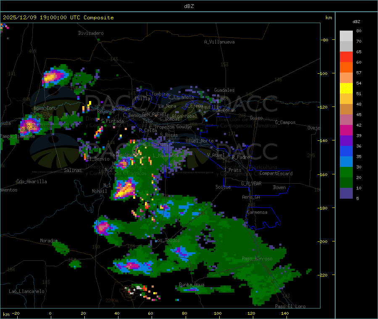Click the Pampa_Diamante label
The width and height of the screenshot is (378, 319).
tap(17, 136)
